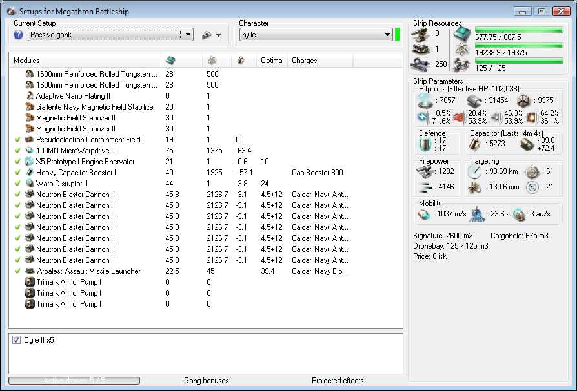
Task: Click the armor hitpoints icon showing 31454
Action: click(x=474, y=101)
